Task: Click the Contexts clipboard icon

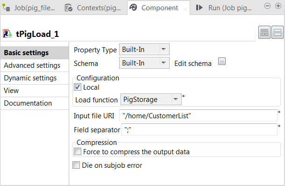Action: pyautogui.click(x=69, y=7)
